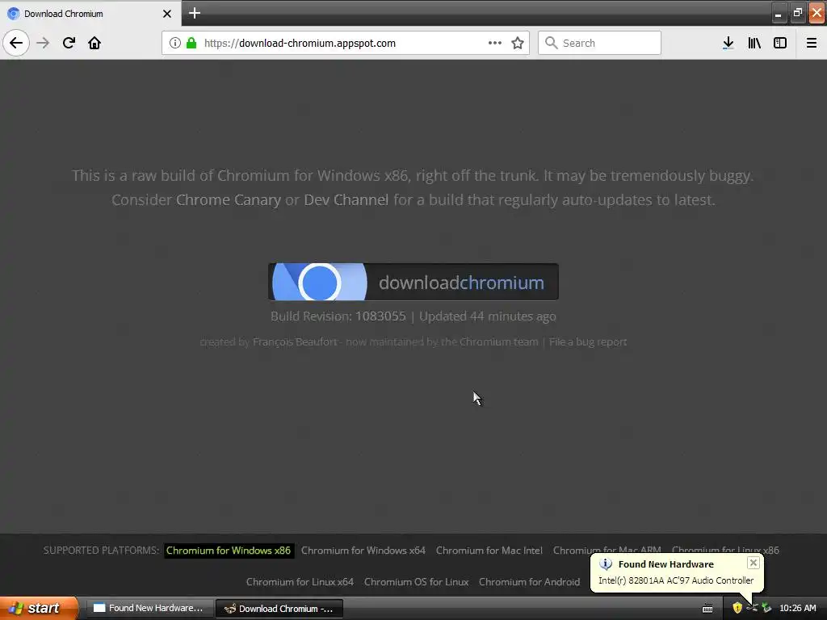Open the Dev Channel link
The height and width of the screenshot is (620, 827).
346,200
